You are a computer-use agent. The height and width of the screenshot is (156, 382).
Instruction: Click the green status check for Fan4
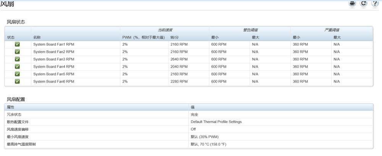(x=17, y=67)
